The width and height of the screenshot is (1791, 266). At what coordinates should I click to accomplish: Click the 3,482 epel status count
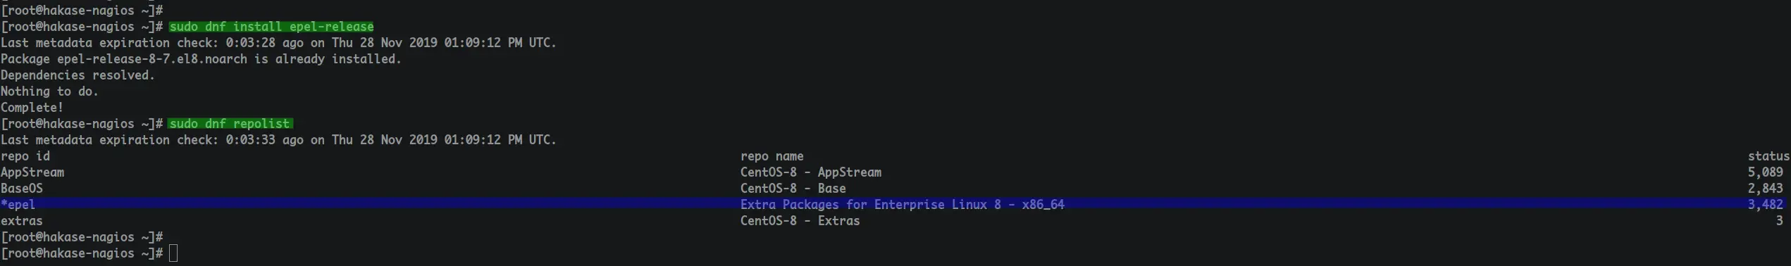pyautogui.click(x=1765, y=205)
